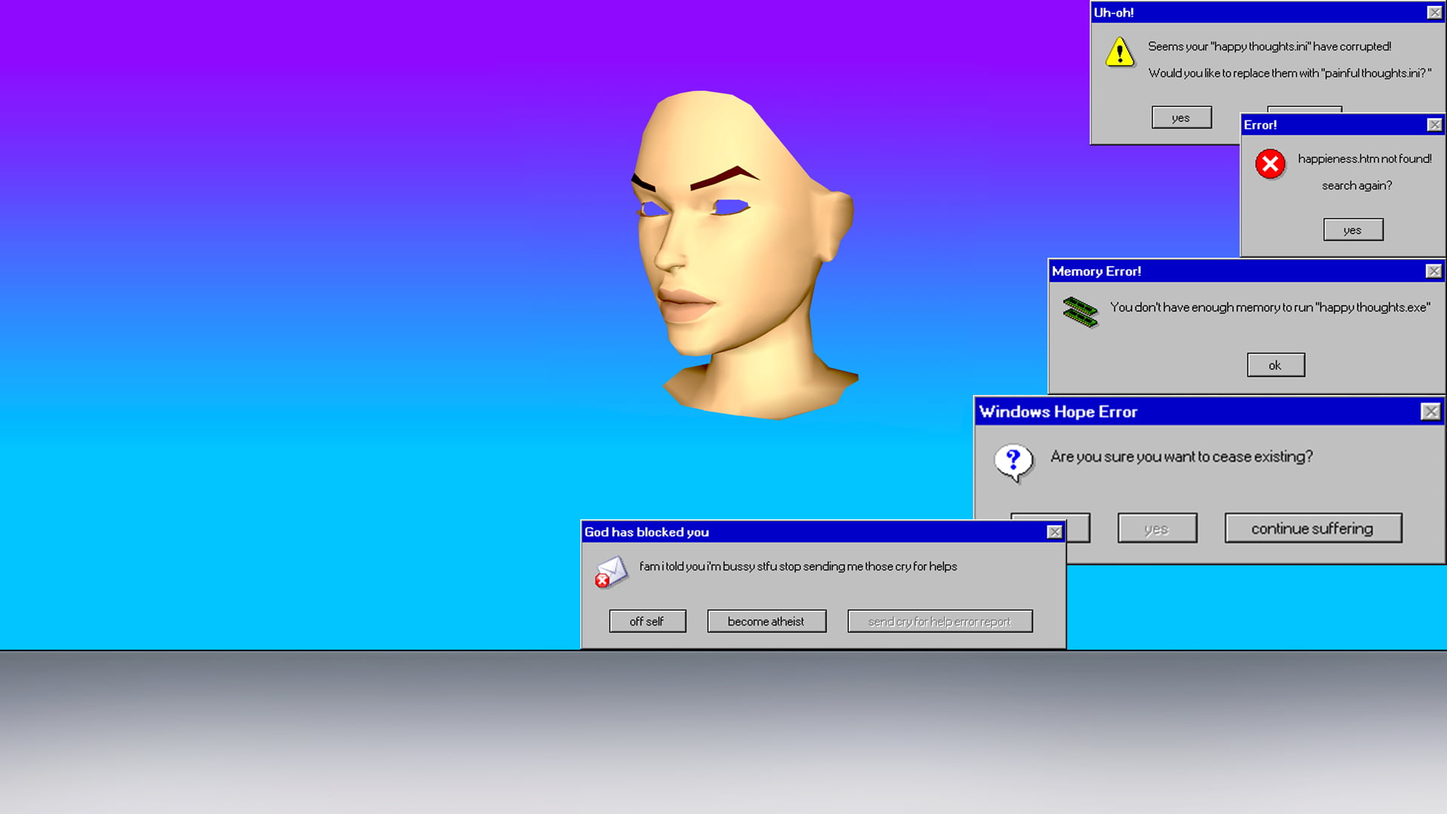Viewport: 1447px width, 814px height.
Task: Close the Uh-oh! dialog
Action: [1434, 12]
